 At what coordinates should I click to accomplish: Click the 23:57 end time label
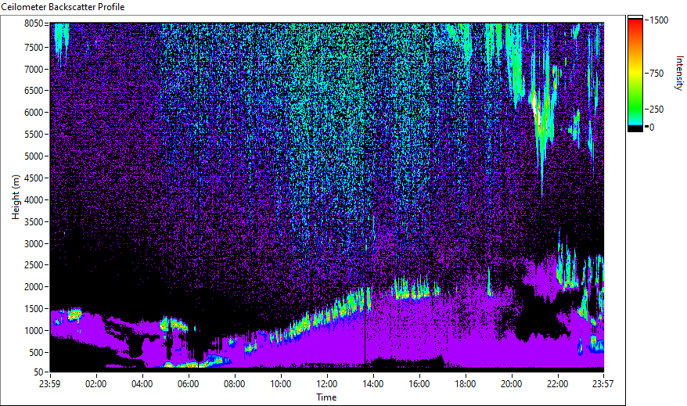pos(603,384)
